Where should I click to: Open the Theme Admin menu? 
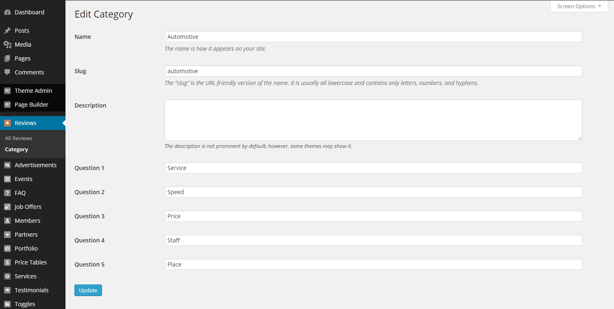click(x=33, y=91)
